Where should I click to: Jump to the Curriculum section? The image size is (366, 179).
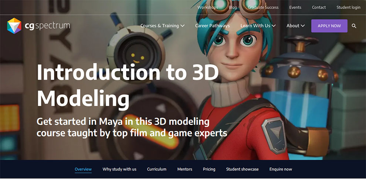click(x=157, y=169)
